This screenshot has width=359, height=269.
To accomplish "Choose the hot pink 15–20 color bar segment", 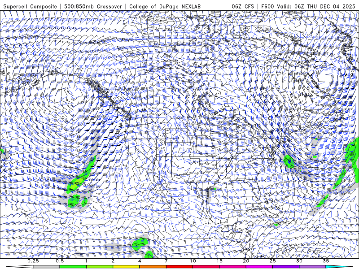I will 232,267.
